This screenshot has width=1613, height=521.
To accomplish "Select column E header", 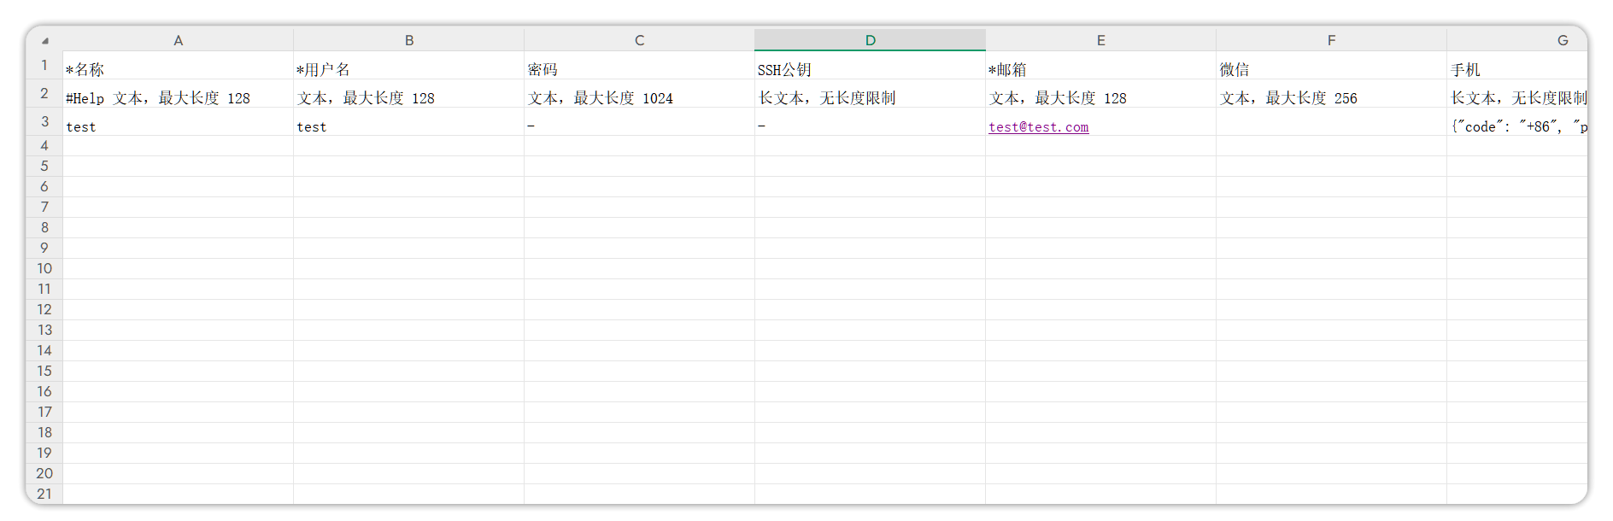I will click(x=1100, y=40).
